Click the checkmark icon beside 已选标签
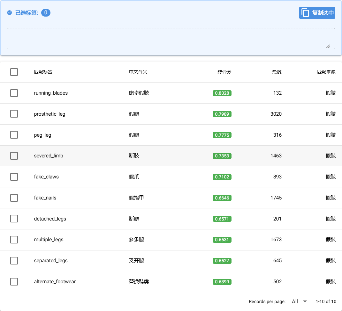This screenshot has width=342, height=311. pos(10,13)
